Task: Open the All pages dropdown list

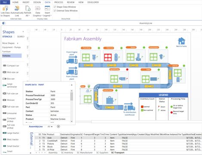Action: (50, 127)
